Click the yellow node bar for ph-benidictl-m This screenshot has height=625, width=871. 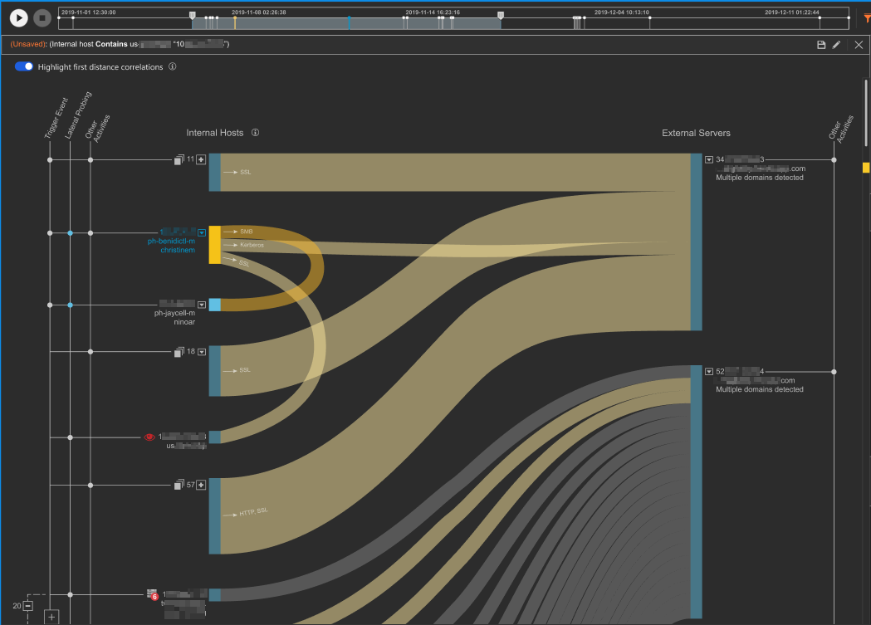point(214,245)
